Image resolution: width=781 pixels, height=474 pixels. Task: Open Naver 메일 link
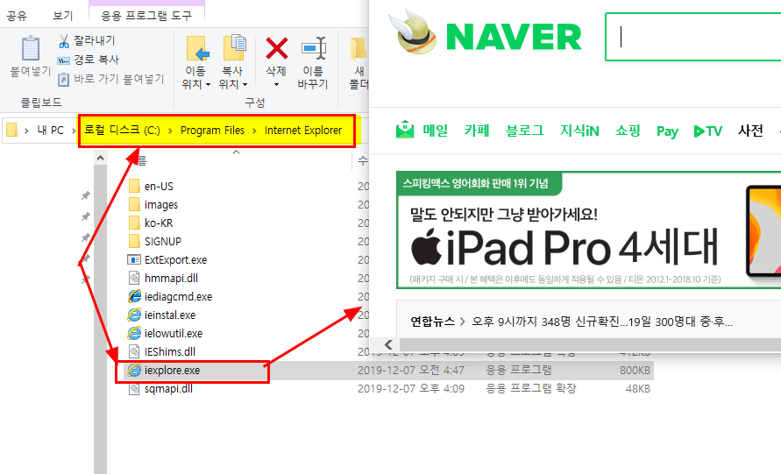[436, 131]
